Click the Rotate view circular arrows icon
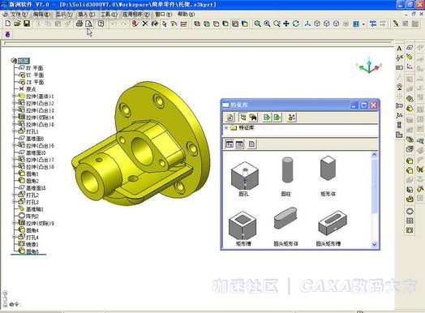Screen dimensions: 425x313 pos(296,24)
